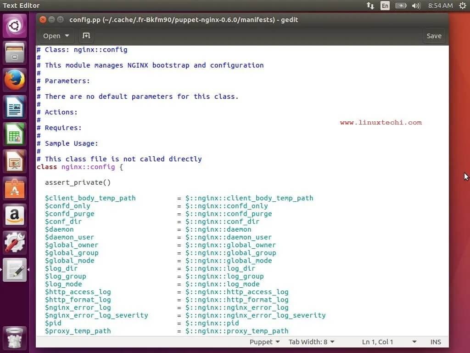Viewport: 470px width, 353px height.
Task: Open Ubuntu Software from the dock
Action: (x=14, y=188)
